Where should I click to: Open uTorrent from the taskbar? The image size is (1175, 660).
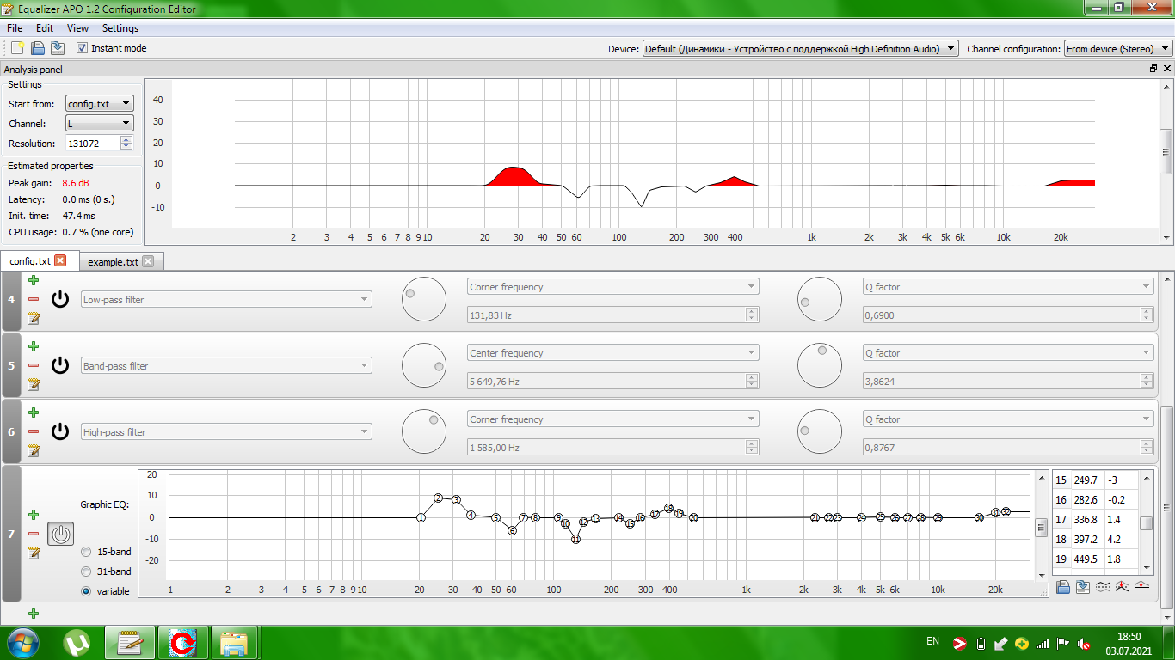coord(78,642)
